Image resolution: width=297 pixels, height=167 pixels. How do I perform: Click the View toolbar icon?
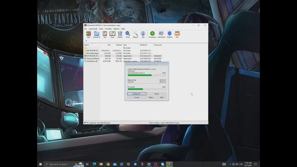click(x=112, y=34)
